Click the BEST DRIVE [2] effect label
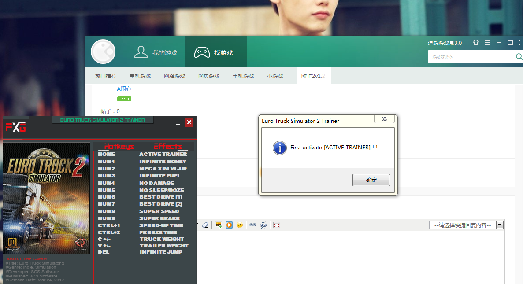The width and height of the screenshot is (523, 284). [161, 204]
